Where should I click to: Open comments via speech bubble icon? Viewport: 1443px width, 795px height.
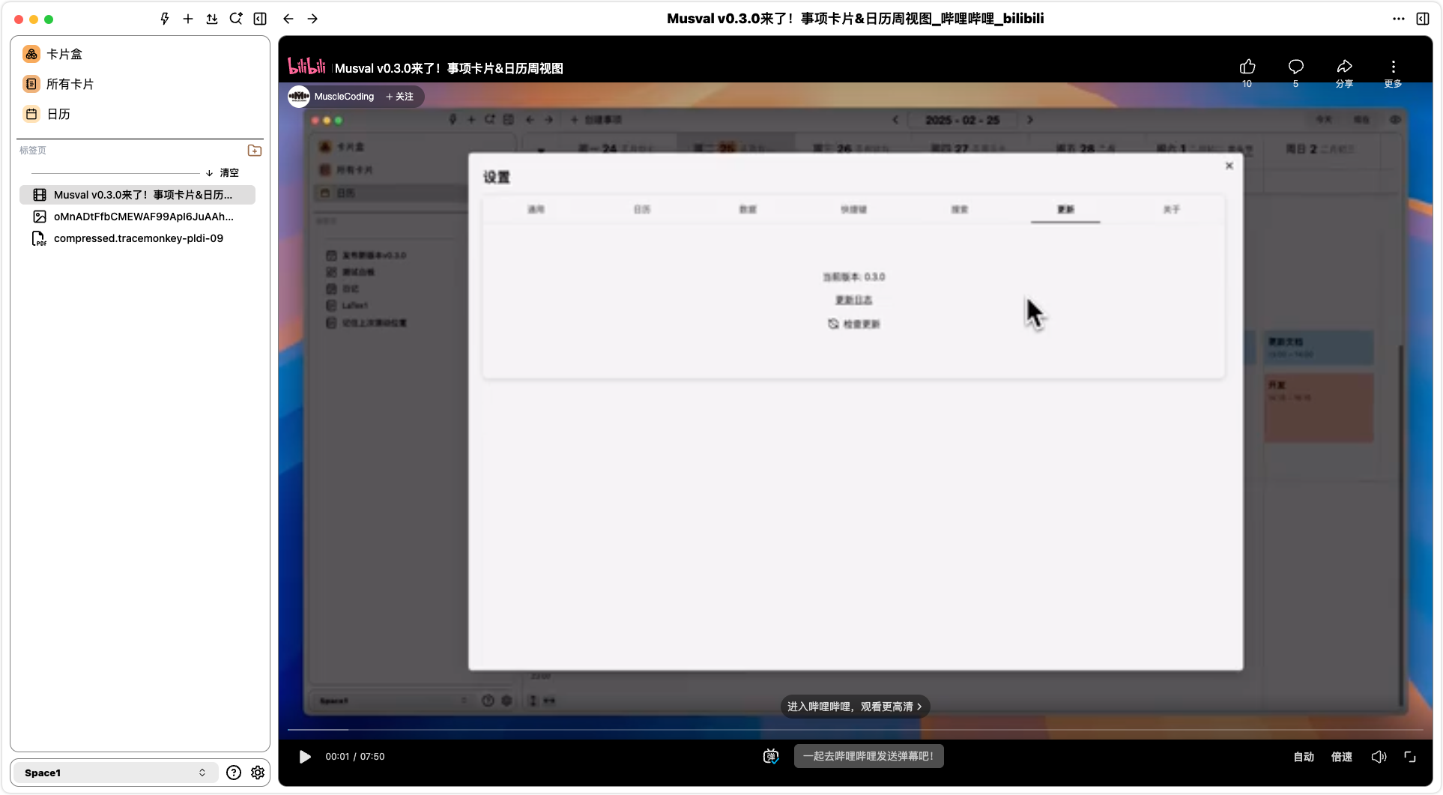(x=1296, y=67)
